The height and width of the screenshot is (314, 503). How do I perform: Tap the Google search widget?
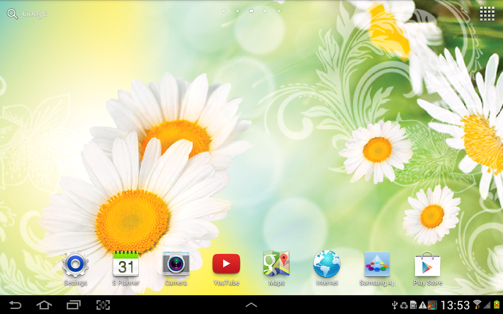pos(28,14)
